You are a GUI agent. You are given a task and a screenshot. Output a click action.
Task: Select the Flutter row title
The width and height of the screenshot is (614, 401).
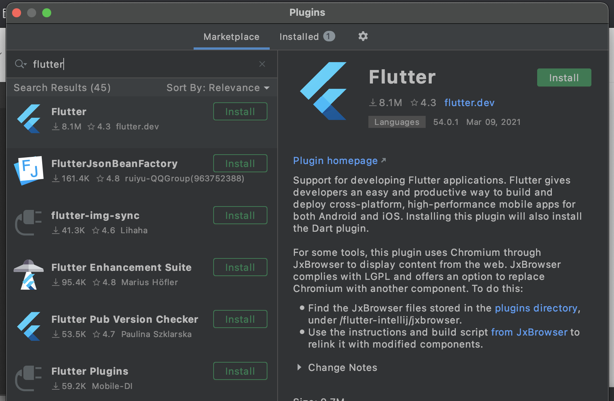pos(69,112)
